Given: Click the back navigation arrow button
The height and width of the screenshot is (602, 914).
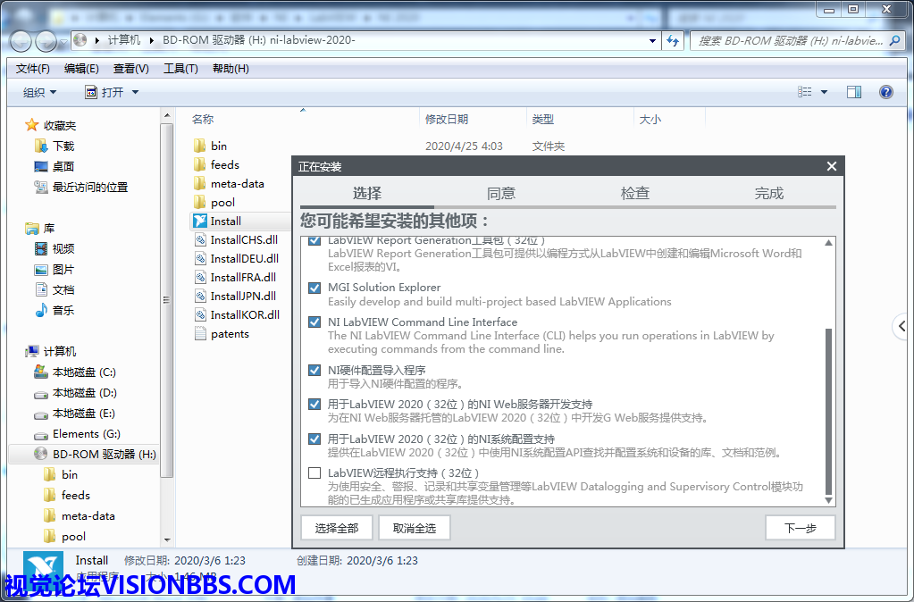Looking at the screenshot, I should tap(21, 40).
